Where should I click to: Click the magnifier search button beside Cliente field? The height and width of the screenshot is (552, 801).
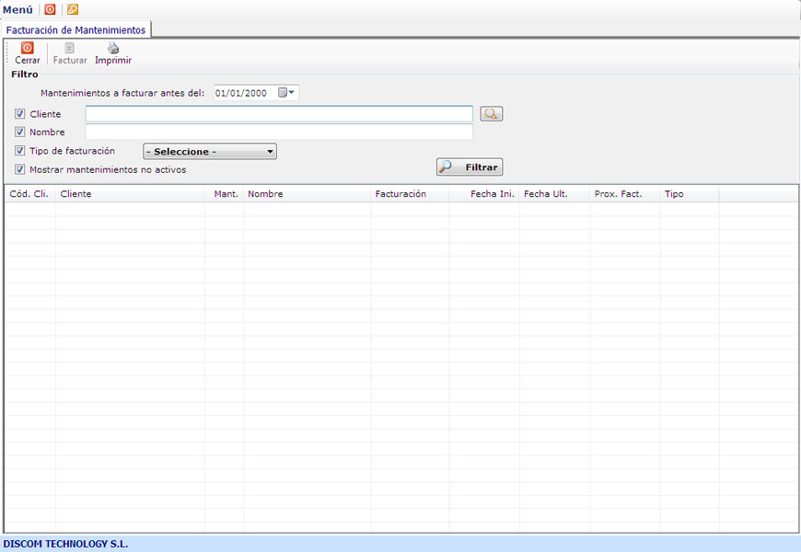pyautogui.click(x=492, y=114)
